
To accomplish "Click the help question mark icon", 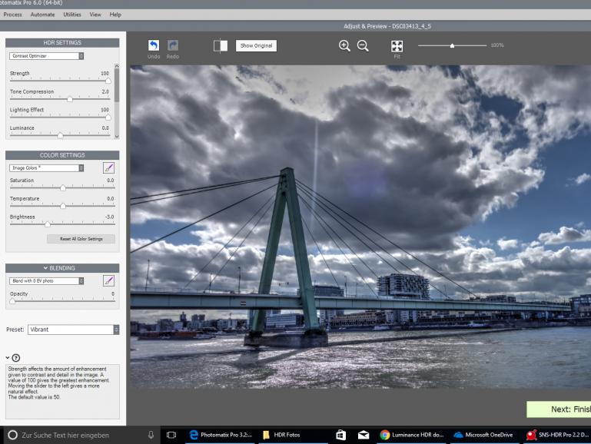I will click(16, 358).
